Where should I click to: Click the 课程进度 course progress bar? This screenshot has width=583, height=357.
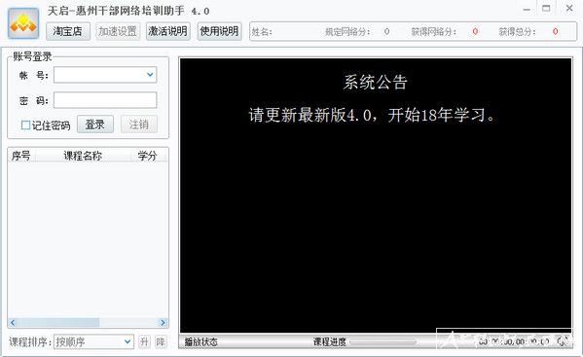[x=383, y=341]
